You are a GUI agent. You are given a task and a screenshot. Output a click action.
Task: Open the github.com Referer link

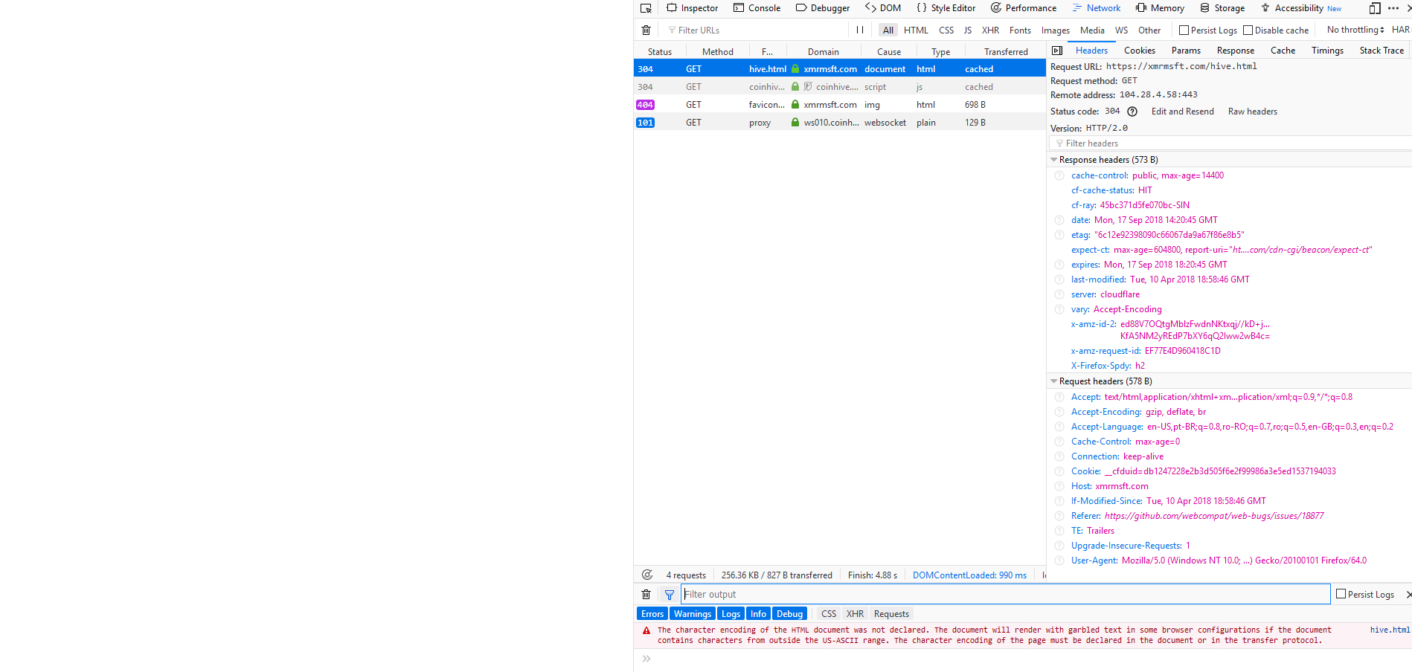point(1213,515)
